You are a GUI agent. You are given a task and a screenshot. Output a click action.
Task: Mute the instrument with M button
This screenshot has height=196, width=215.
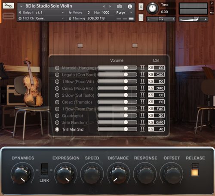pos(141,18)
